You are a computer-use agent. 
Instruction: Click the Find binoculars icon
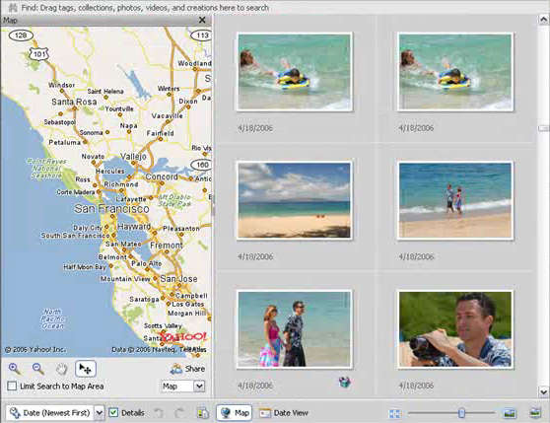tap(13, 7)
